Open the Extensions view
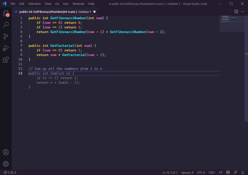 click(x=5, y=59)
